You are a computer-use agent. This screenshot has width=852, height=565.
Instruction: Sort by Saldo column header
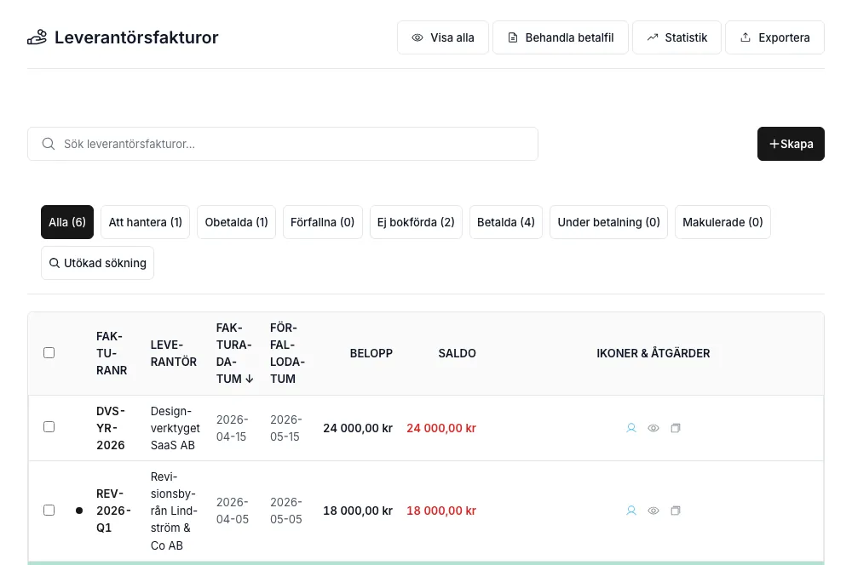tap(457, 353)
